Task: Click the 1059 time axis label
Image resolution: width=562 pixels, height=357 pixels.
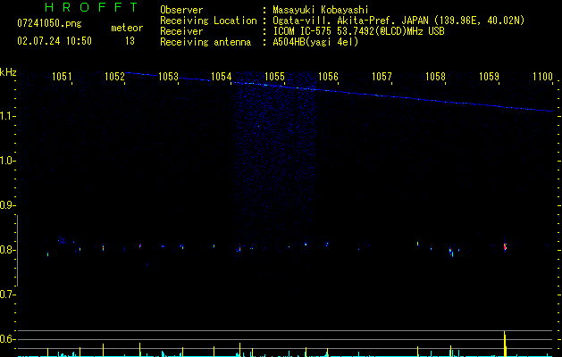Action: pos(489,77)
